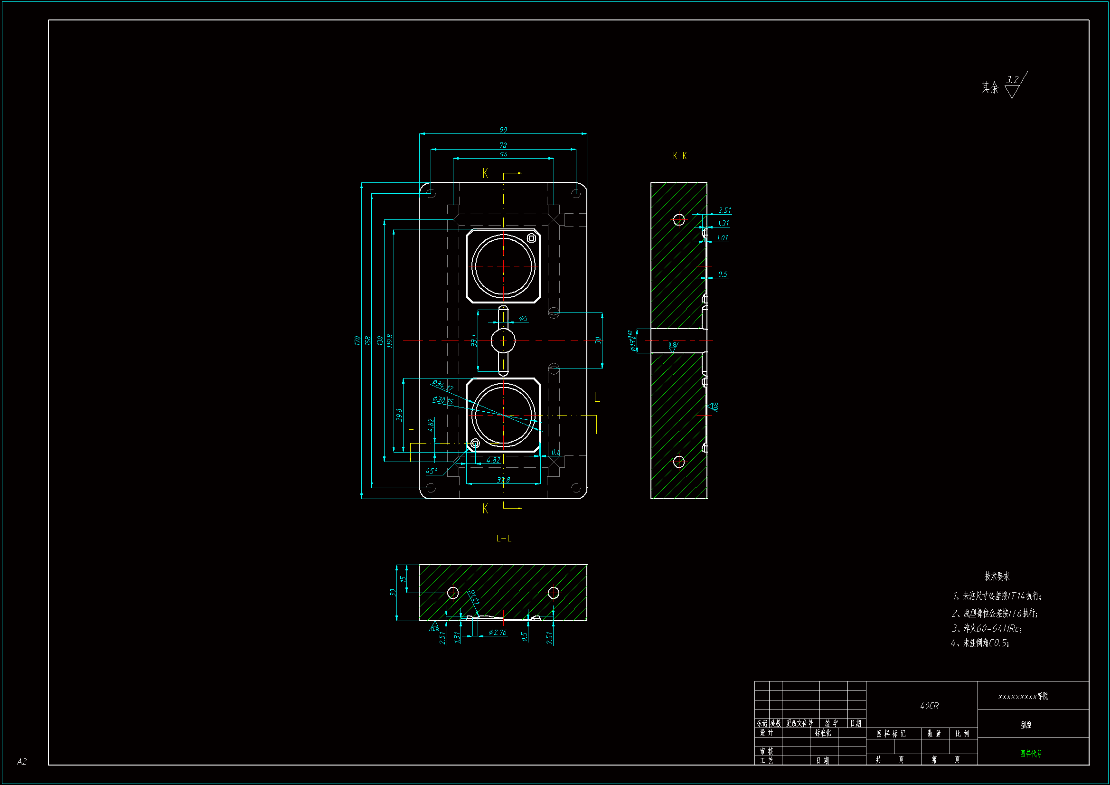Select the Φ5 runner diameter dimension
The image size is (1110, 785).
[523, 318]
